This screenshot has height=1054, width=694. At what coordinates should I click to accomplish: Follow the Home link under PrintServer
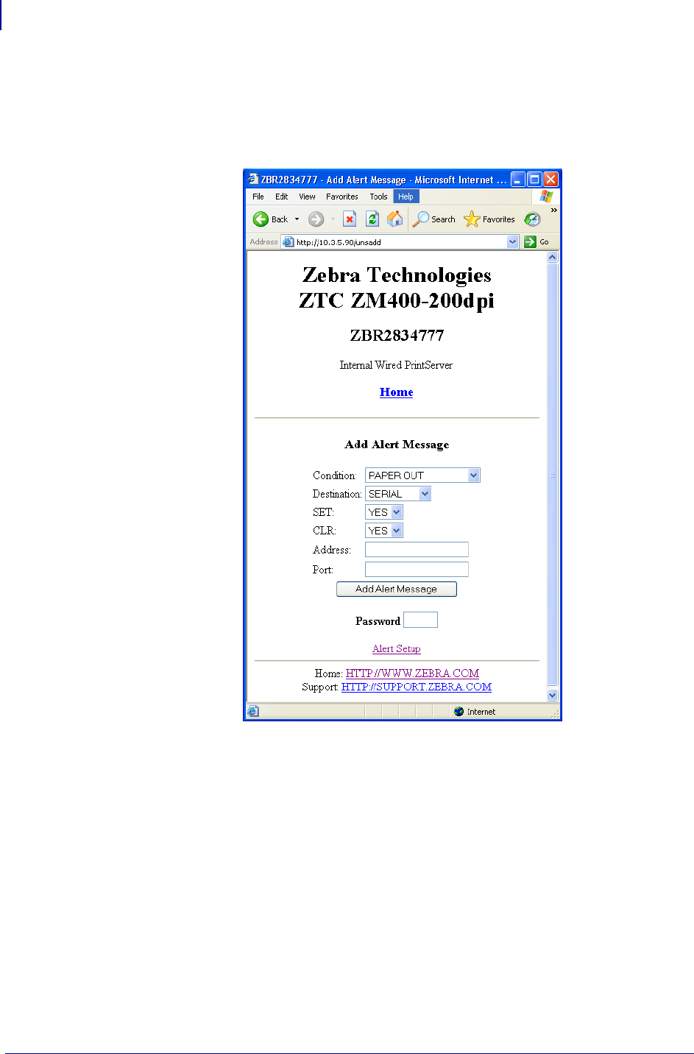click(397, 392)
